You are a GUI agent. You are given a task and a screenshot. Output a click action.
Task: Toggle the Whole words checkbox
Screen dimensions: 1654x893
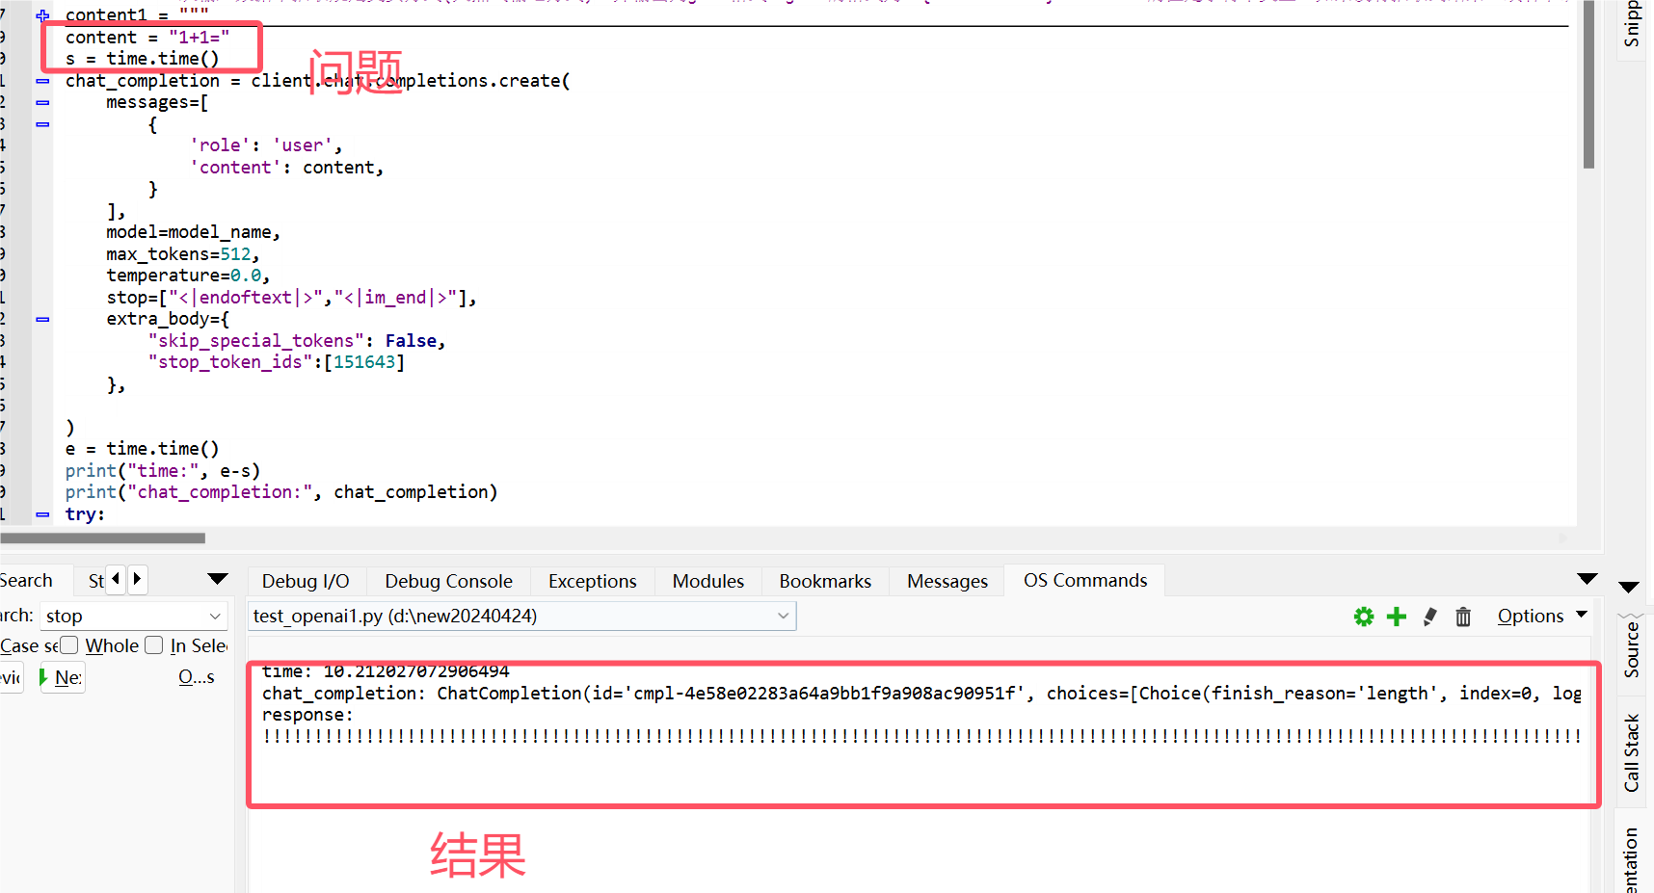point(68,645)
